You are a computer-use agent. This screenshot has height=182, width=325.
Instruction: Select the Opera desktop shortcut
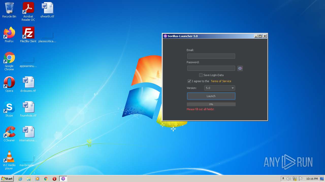click(x=9, y=84)
